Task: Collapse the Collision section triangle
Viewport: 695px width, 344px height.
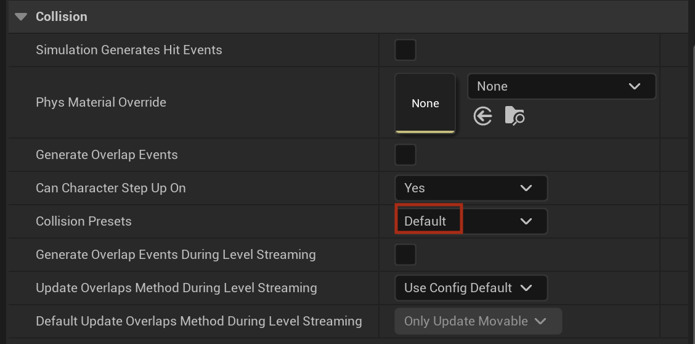Action: pos(21,17)
